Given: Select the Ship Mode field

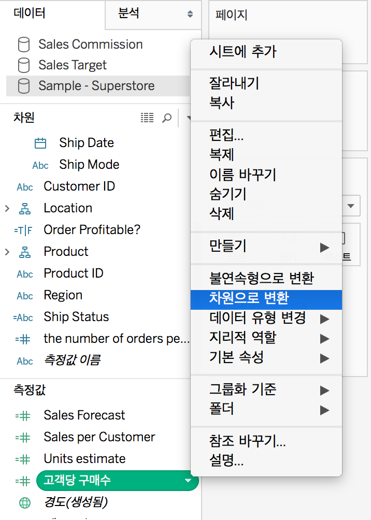Looking at the screenshot, I should tap(89, 165).
